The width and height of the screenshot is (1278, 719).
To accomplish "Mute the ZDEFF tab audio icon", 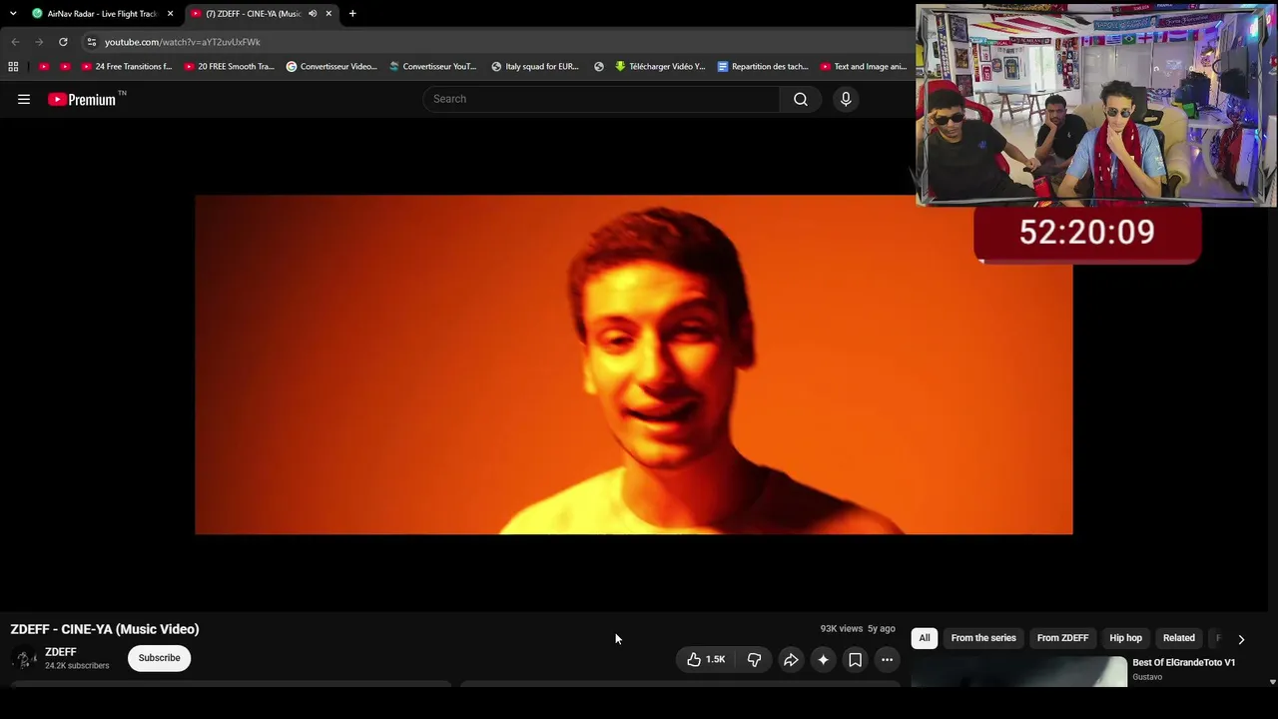I will pyautogui.click(x=313, y=14).
